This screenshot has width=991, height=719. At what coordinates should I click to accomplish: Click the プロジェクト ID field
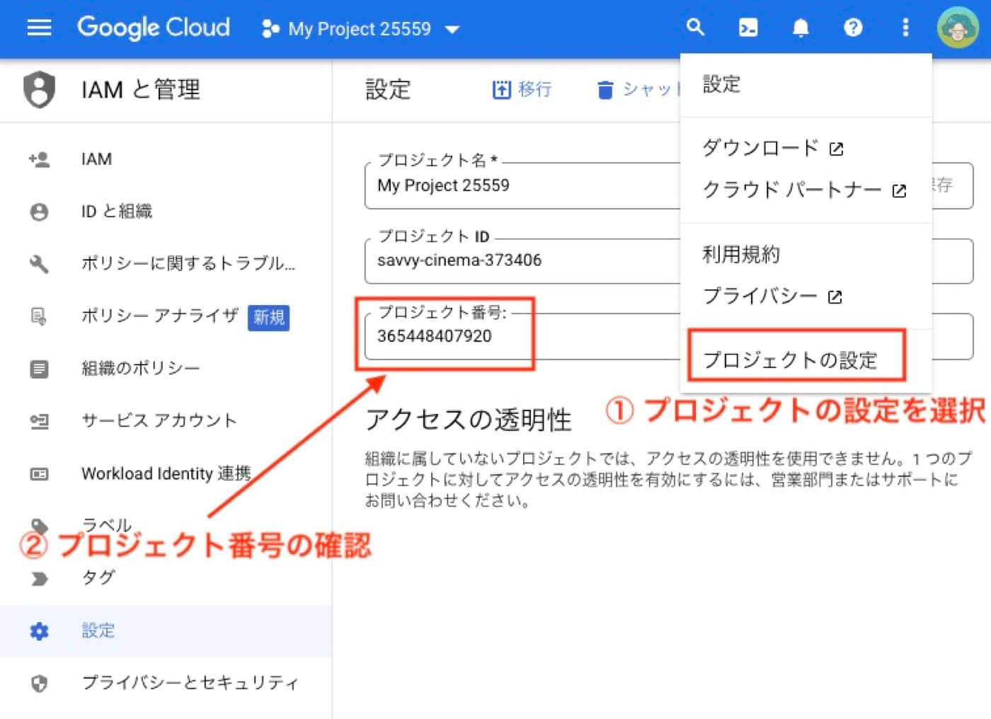click(522, 260)
